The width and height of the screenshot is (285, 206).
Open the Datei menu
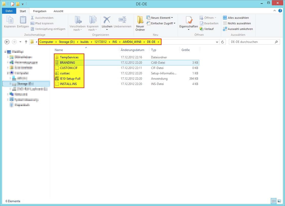[x=9, y=11]
